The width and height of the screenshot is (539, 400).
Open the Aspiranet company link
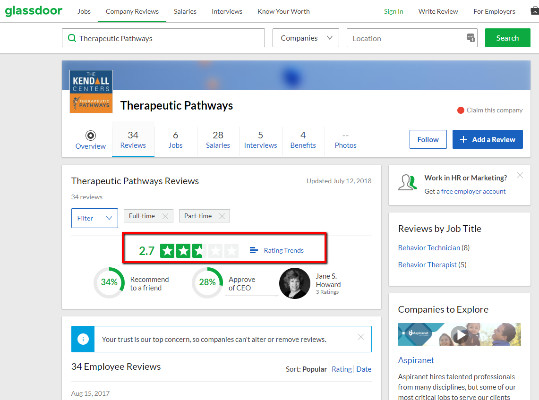[x=416, y=360]
